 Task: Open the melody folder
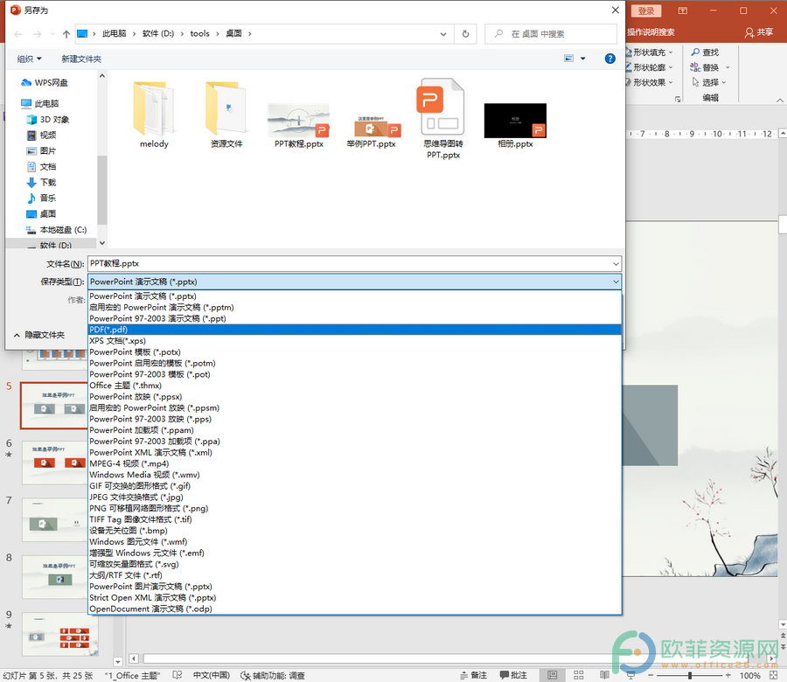point(154,115)
